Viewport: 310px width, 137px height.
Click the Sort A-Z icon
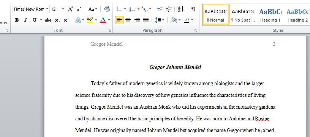(x=181, y=9)
